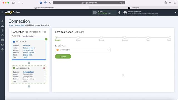Open the dollar billing sidebar icon
This screenshot has height=100, width=178.
tap(3, 31)
